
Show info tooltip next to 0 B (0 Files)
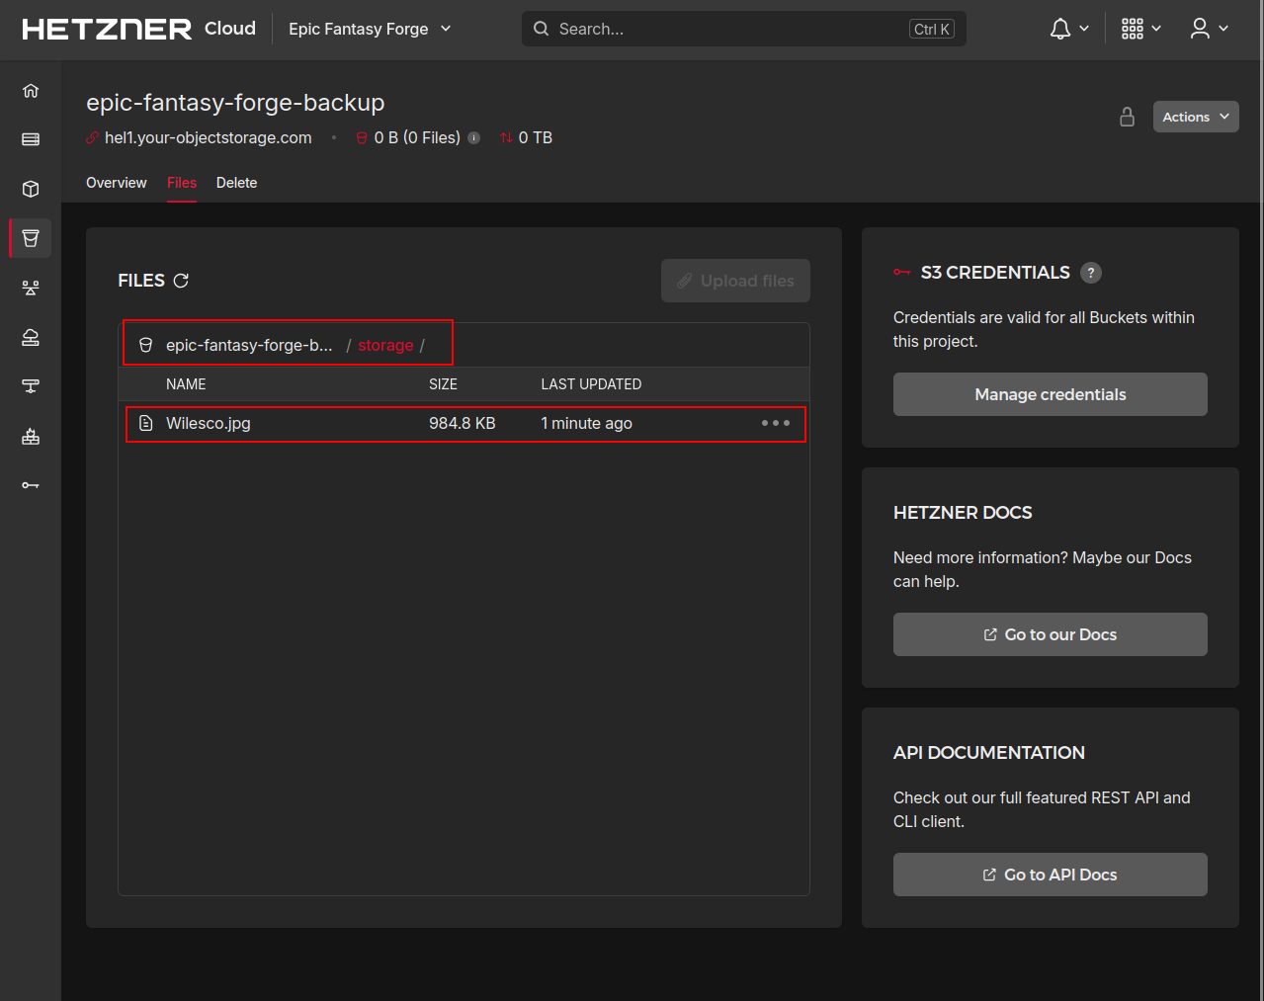pos(474,138)
